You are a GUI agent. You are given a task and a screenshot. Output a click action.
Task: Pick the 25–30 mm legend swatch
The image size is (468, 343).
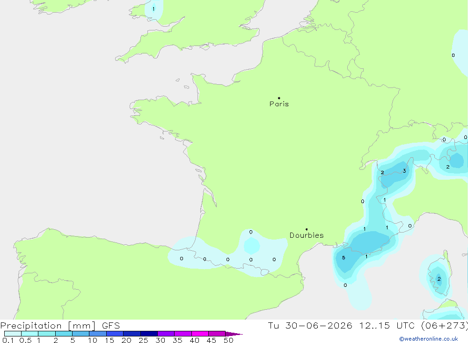(x=149, y=334)
